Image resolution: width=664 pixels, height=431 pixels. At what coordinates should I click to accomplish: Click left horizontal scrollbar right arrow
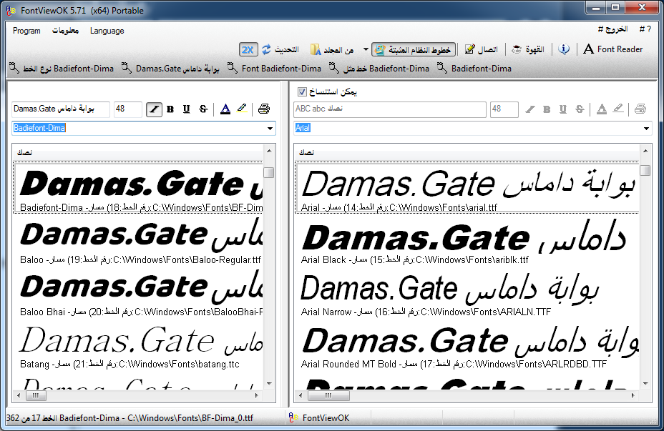(x=257, y=395)
